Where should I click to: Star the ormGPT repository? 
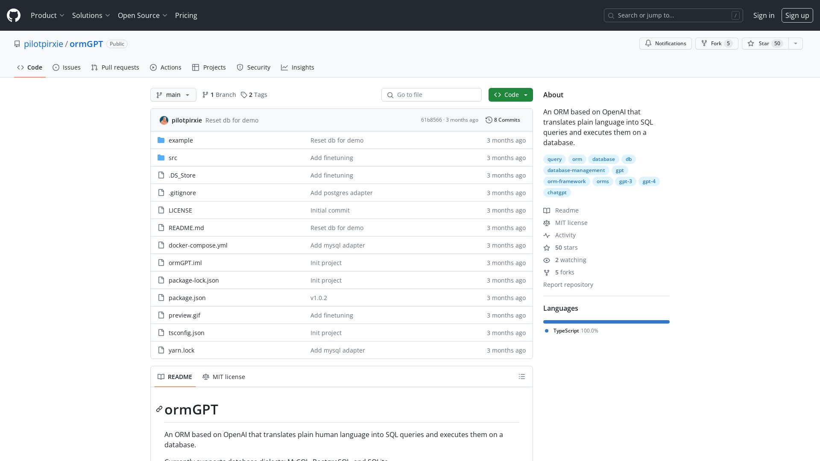pos(764,44)
